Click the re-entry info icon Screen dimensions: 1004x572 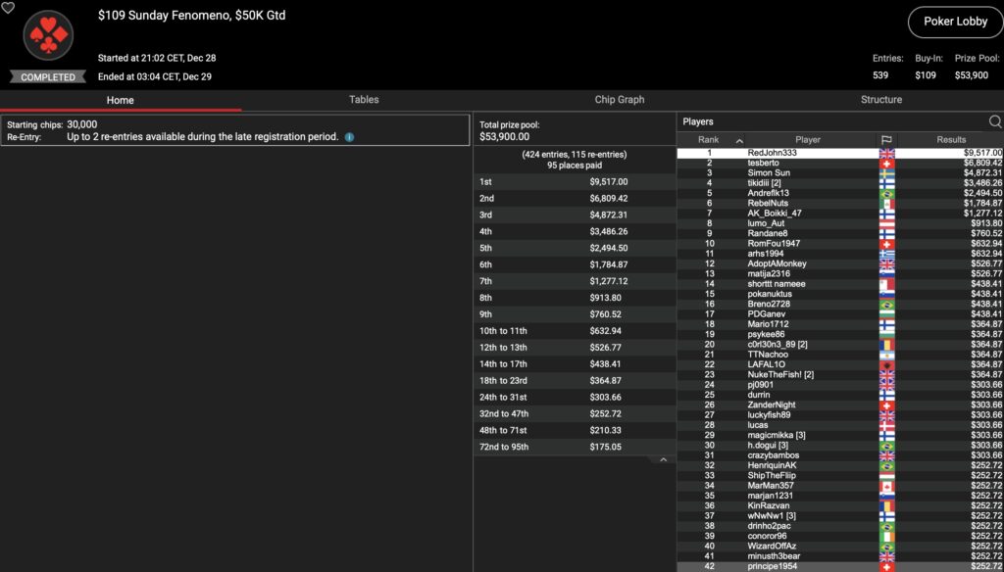tap(349, 137)
